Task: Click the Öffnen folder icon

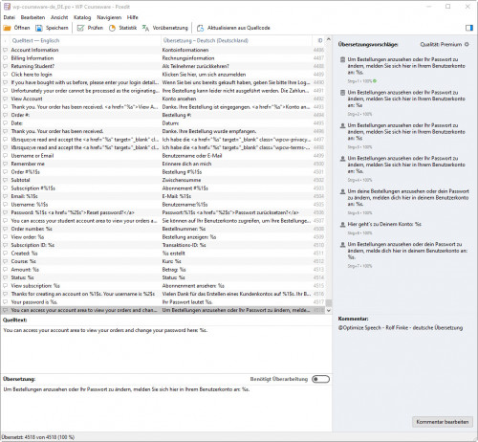Action: (x=7, y=28)
